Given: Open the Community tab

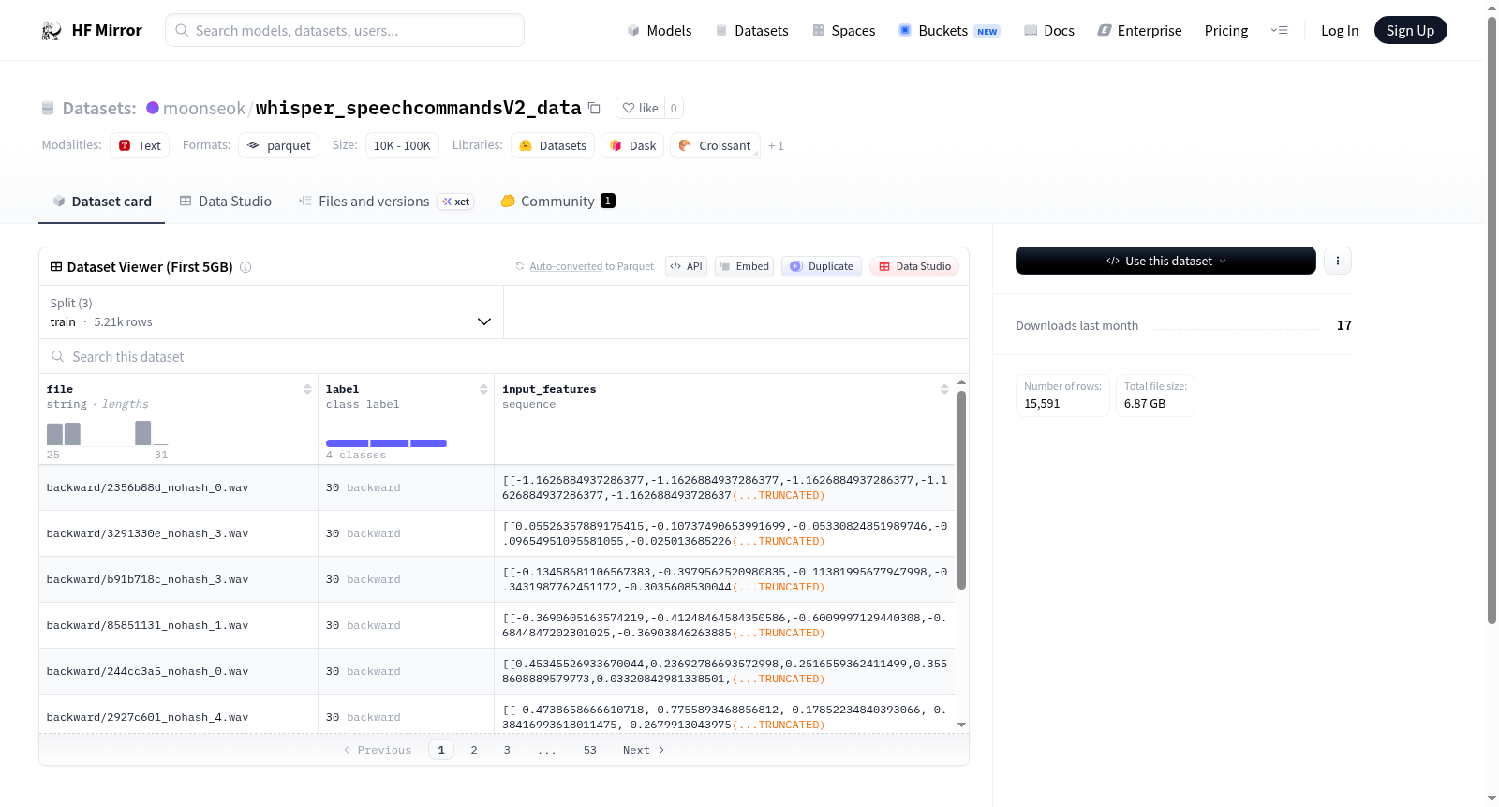Looking at the screenshot, I should point(557,202).
